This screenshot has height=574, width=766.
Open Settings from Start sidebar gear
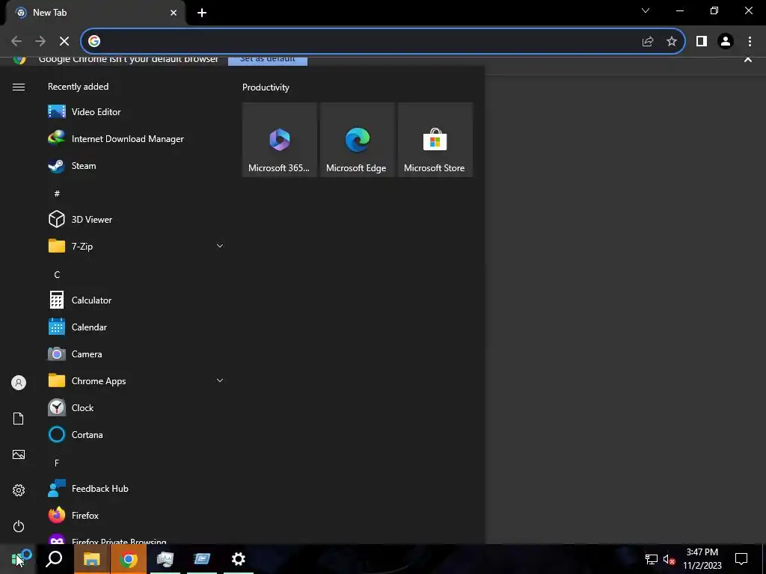coord(19,490)
